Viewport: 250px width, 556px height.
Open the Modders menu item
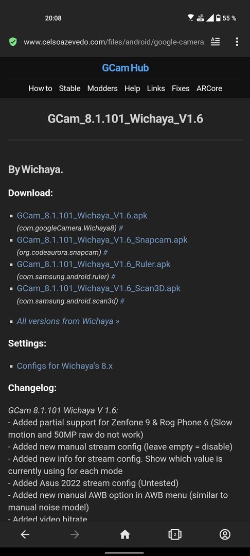[x=102, y=89]
